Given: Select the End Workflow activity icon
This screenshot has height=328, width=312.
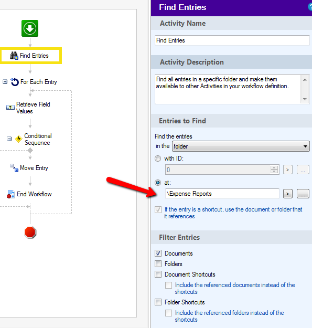Looking at the screenshot, I should 10,194.
